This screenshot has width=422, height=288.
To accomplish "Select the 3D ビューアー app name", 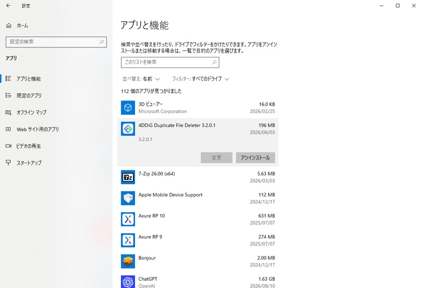I will [x=150, y=104].
